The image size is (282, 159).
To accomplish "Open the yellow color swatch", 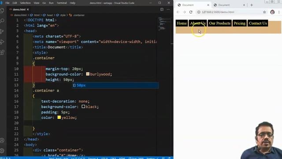I will (59, 117).
